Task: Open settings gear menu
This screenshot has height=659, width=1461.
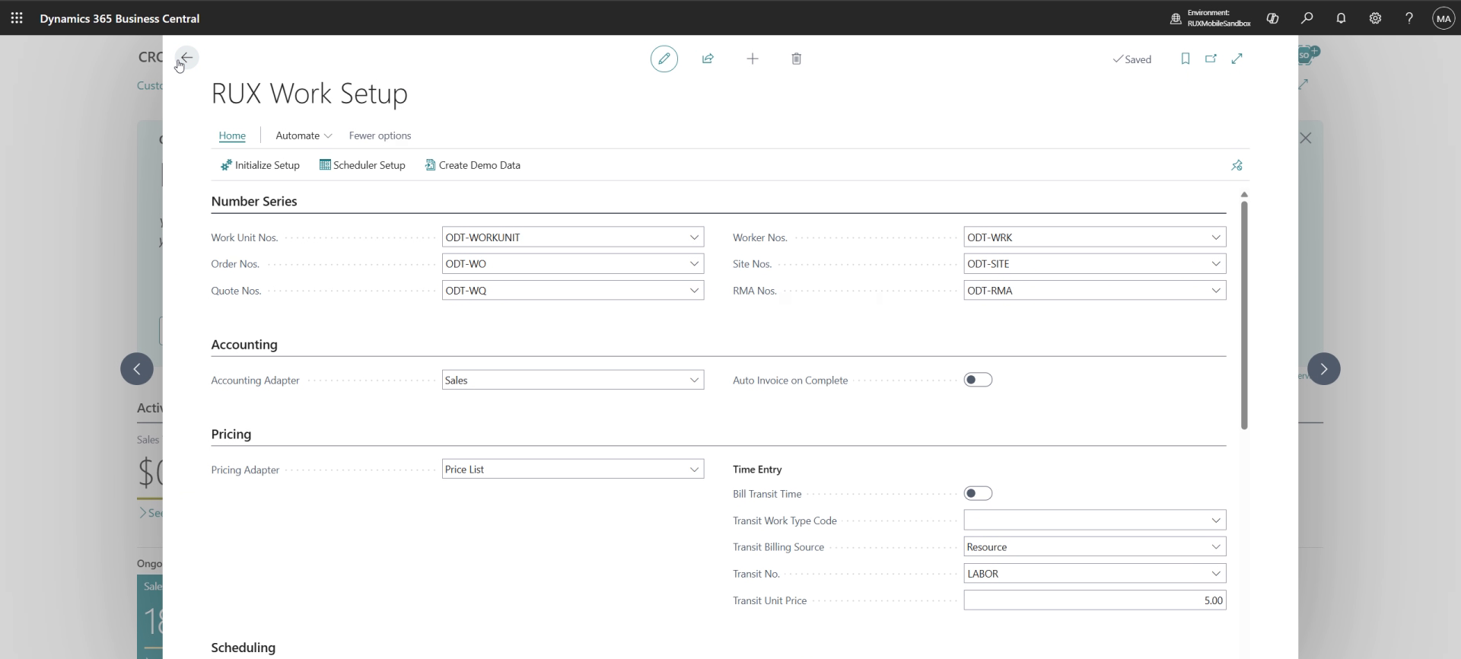Action: pos(1375,18)
